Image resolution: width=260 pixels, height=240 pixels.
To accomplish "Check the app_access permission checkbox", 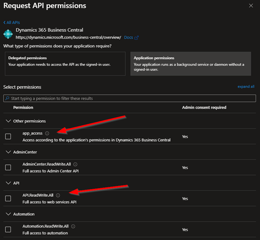I will pyautogui.click(x=8, y=137).
